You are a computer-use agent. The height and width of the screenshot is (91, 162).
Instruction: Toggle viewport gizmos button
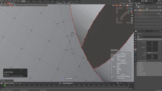(x=116, y=5)
